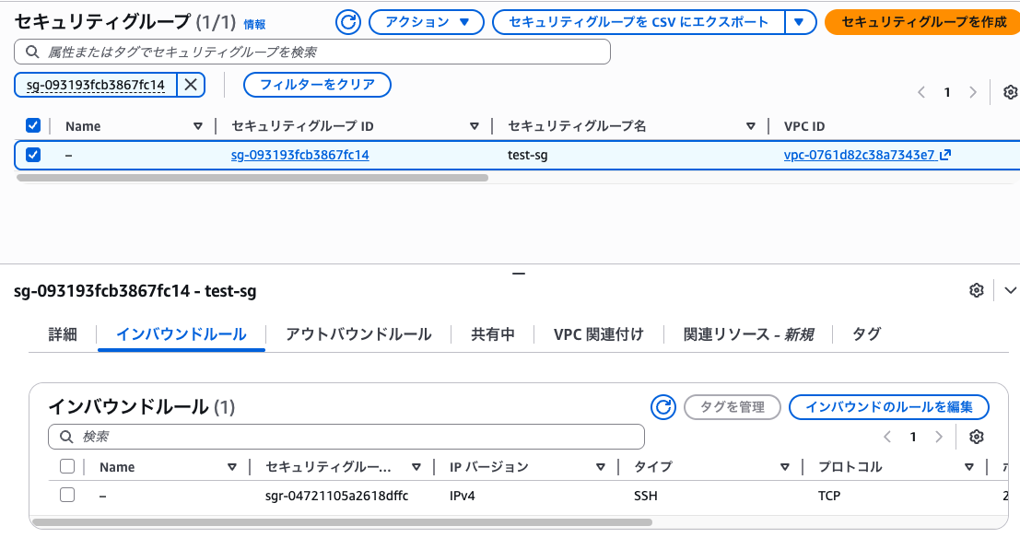This screenshot has height=538, width=1020.
Task: Open preferences gear for inbound rules table
Action: (977, 437)
